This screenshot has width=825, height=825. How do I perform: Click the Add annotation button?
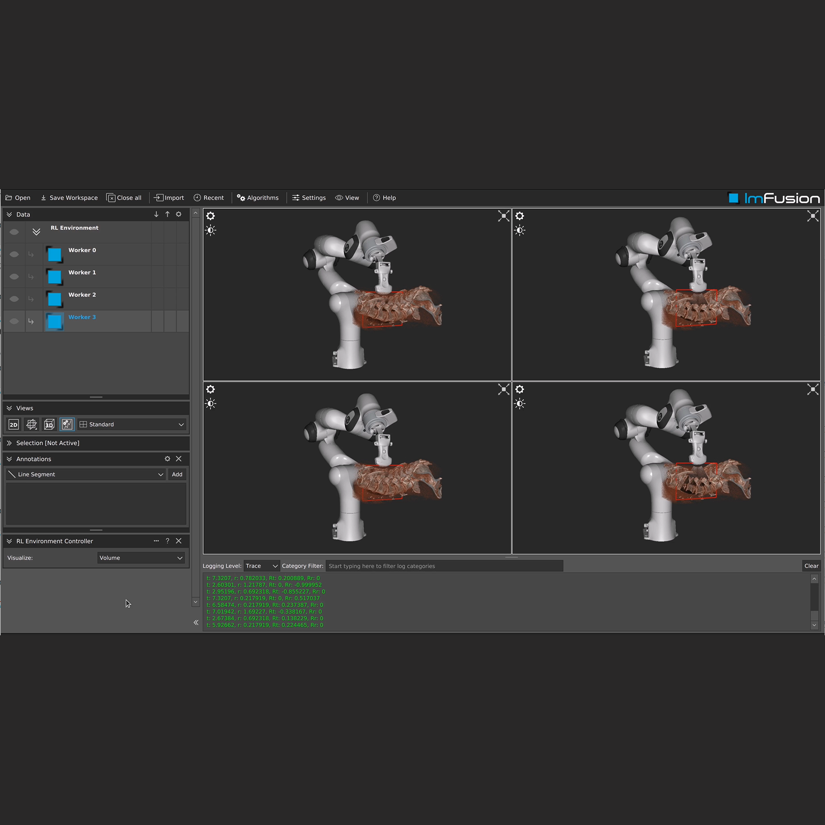tap(177, 474)
